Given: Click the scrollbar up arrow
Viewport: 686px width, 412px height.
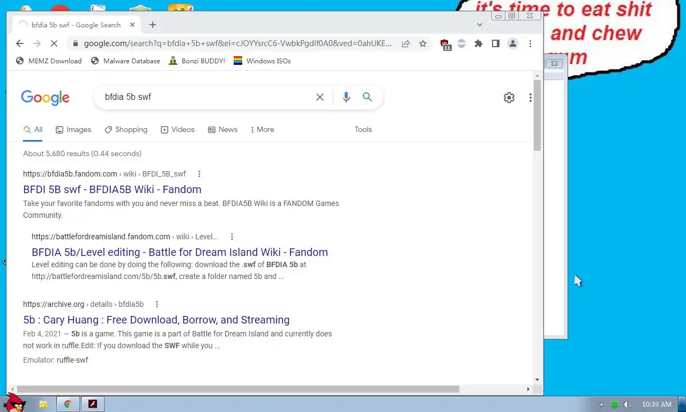Looking at the screenshot, I should pos(537,76).
